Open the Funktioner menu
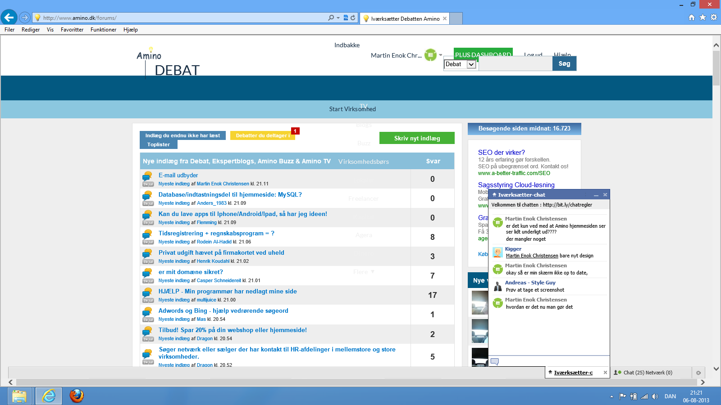The image size is (721, 405). tap(103, 30)
